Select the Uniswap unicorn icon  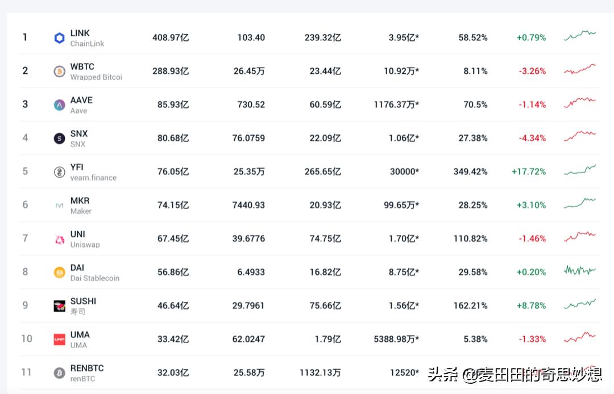coord(59,239)
